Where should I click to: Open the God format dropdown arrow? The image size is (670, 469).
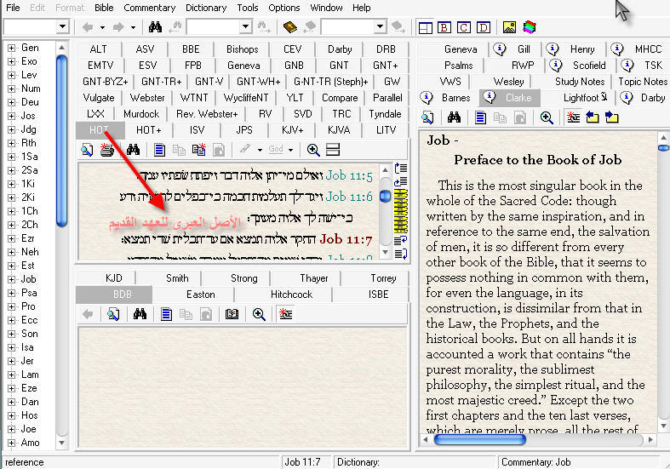point(290,150)
